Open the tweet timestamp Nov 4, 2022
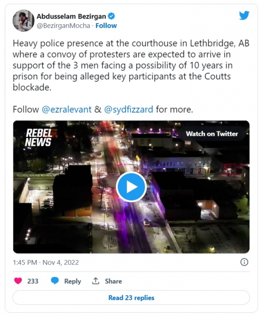Image resolution: width=262 pixels, height=317 pixels. [x=61, y=263]
